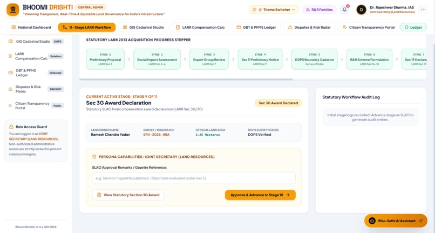This screenshot has height=233, width=435.
Task: Open the notifications bell icon
Action: point(344,9)
